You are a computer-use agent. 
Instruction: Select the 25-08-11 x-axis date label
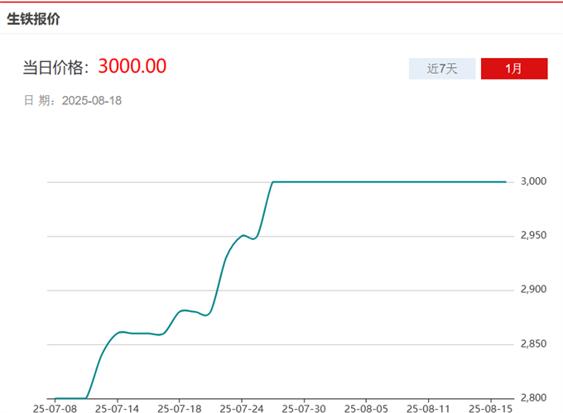tap(428, 407)
